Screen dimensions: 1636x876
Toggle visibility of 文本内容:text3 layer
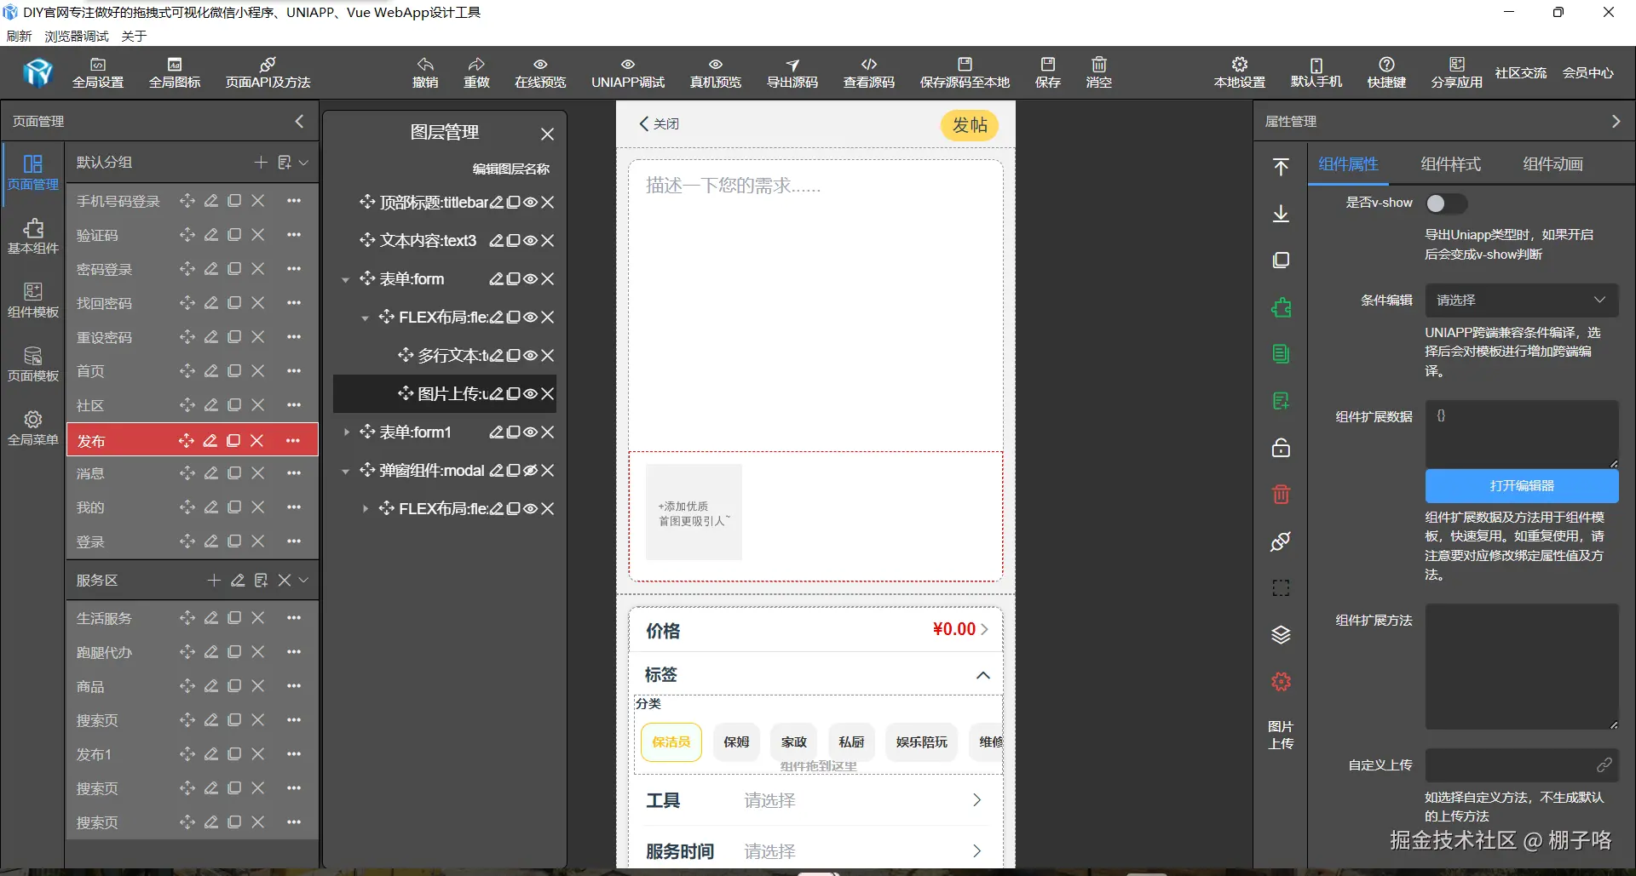coord(530,241)
